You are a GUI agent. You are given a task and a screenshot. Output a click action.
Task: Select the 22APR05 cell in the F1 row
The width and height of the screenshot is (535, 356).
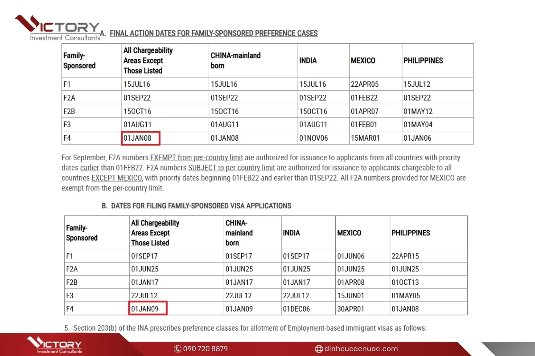(365, 84)
